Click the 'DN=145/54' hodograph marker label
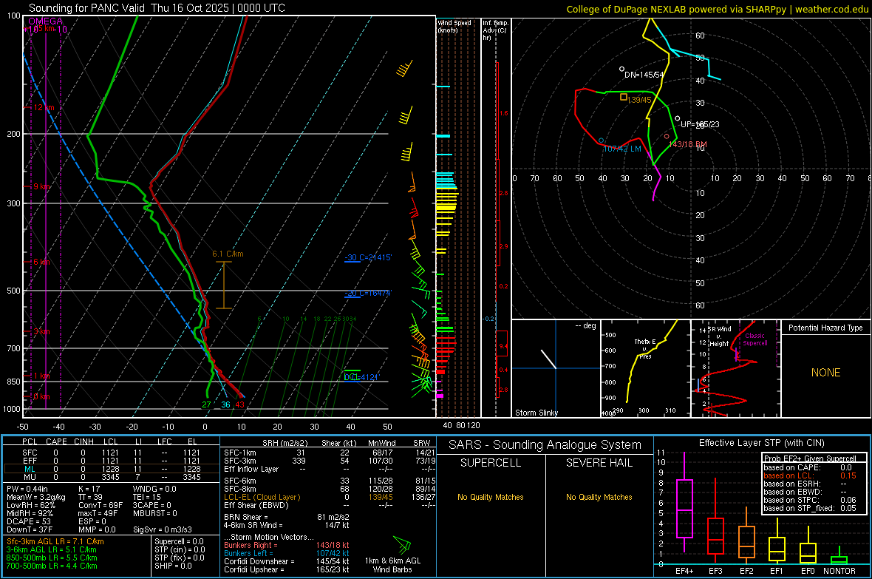 [x=644, y=75]
